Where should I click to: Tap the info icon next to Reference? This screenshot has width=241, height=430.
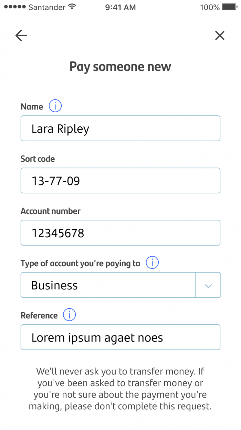coord(69,315)
